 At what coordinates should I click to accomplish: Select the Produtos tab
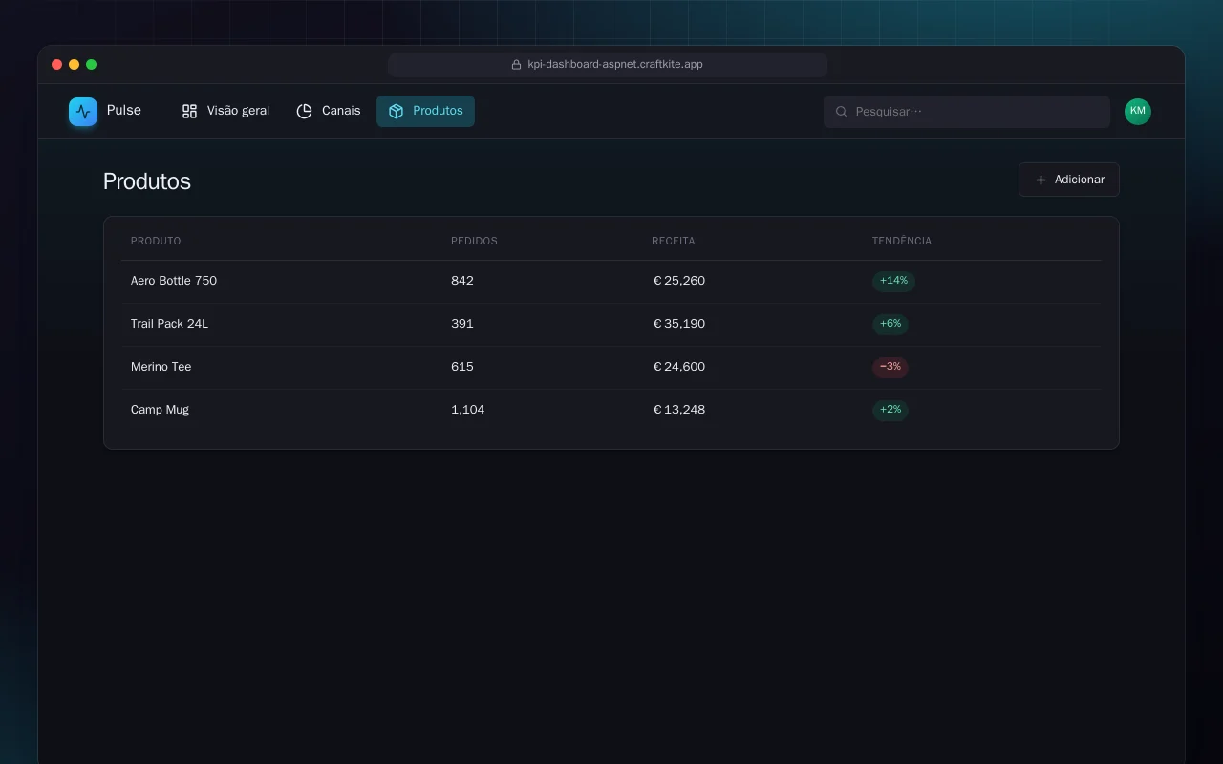point(425,112)
